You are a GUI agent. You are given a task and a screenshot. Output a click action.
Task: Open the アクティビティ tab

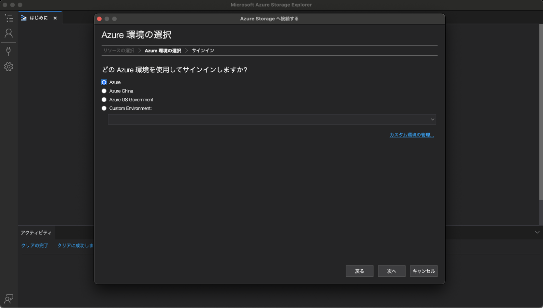click(36, 233)
